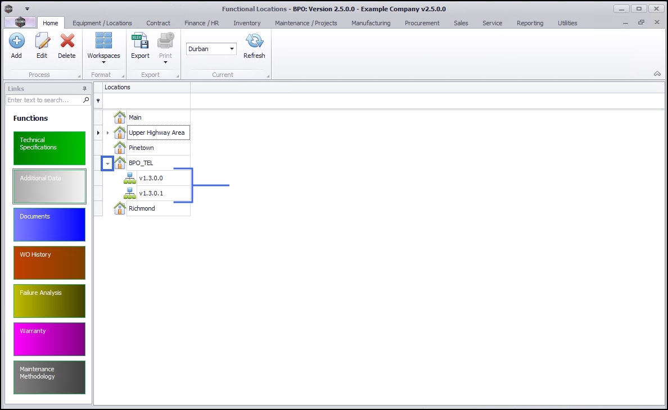Open the Durban site dropdown
This screenshot has width=668, height=410.
(x=232, y=49)
